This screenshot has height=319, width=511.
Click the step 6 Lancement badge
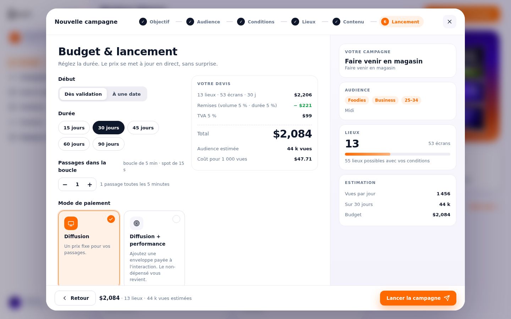pos(385,22)
